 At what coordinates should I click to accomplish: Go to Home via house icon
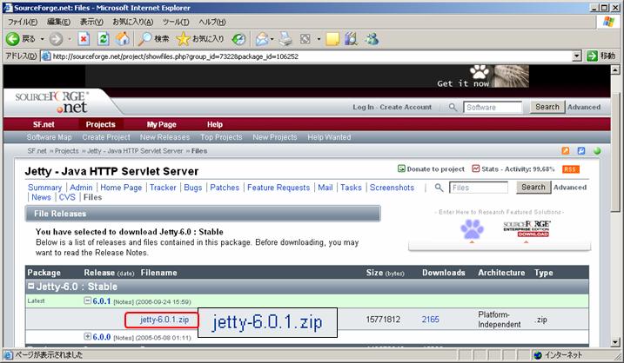pos(123,38)
